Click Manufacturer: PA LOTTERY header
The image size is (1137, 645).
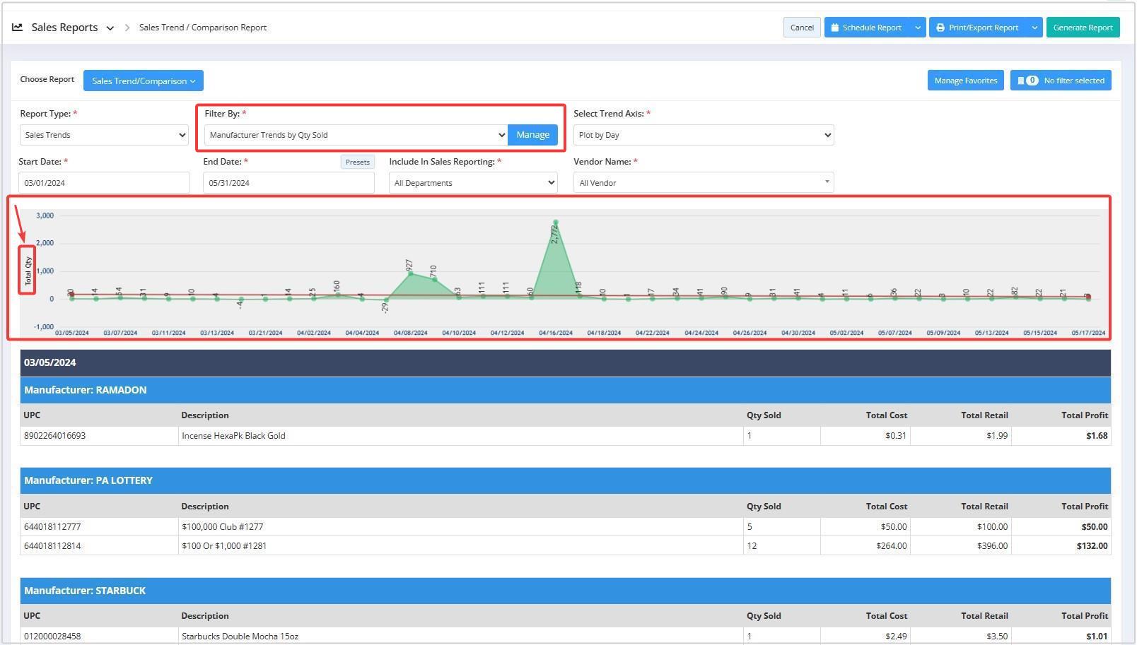565,480
